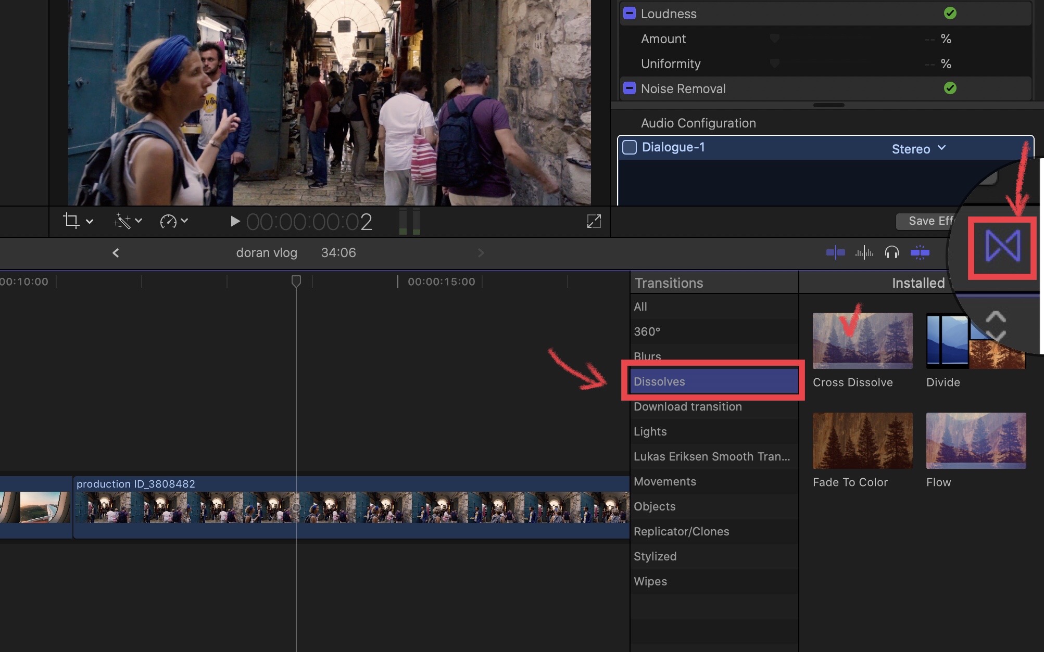Toggle the audio skimming waveform icon

(x=864, y=253)
